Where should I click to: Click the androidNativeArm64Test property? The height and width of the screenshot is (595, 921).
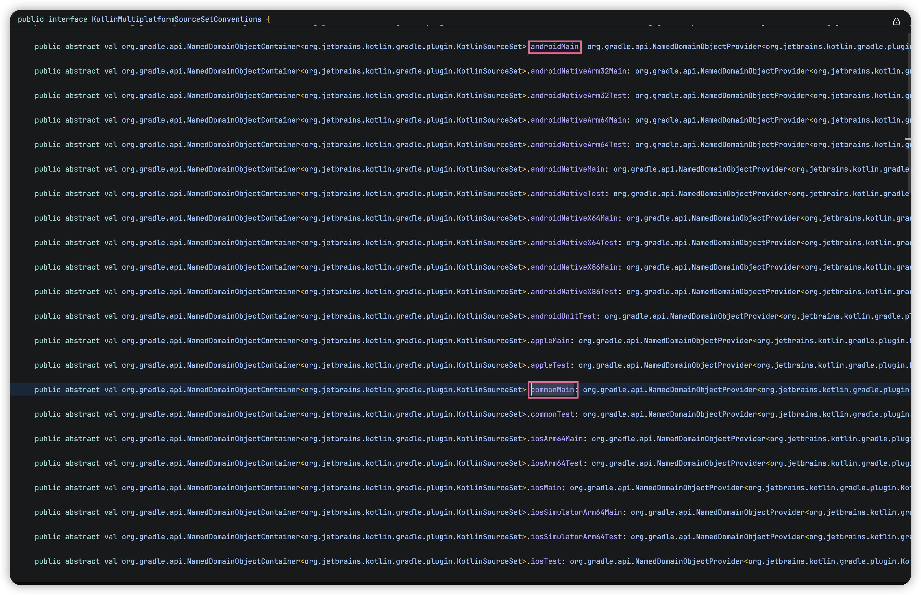[578, 145]
